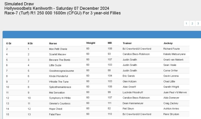Select Gimmie's Countess entry

pos(60,103)
